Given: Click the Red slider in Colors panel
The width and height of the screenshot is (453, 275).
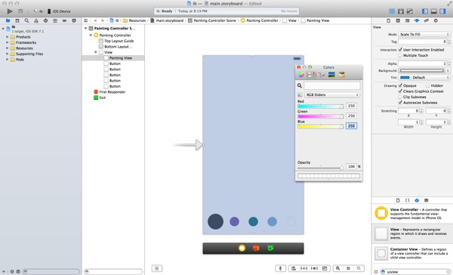Looking at the screenshot, I should [x=321, y=107].
